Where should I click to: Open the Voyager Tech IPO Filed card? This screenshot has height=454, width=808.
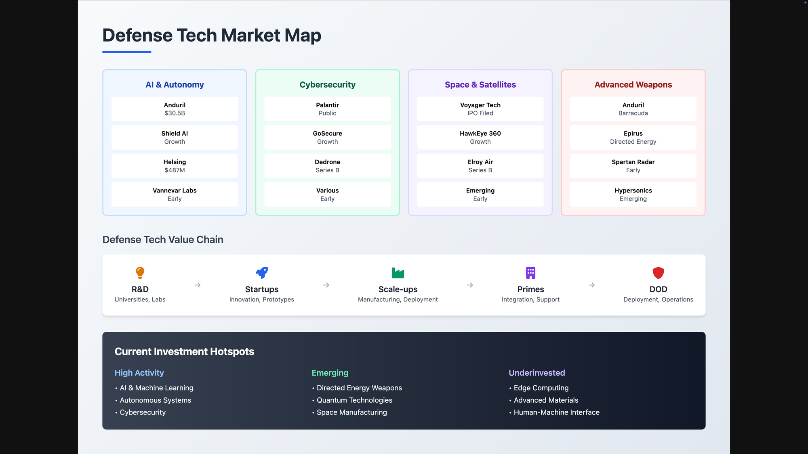[480, 109]
